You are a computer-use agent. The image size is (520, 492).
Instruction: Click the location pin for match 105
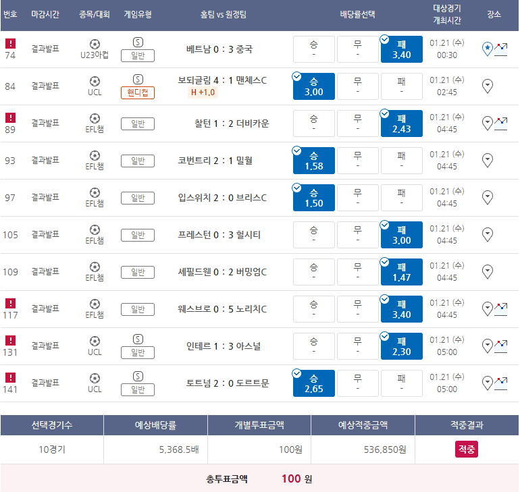click(488, 234)
